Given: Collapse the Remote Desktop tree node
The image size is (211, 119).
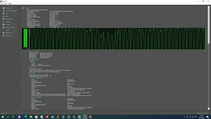Looking at the screenshot, I should tap(28, 59).
